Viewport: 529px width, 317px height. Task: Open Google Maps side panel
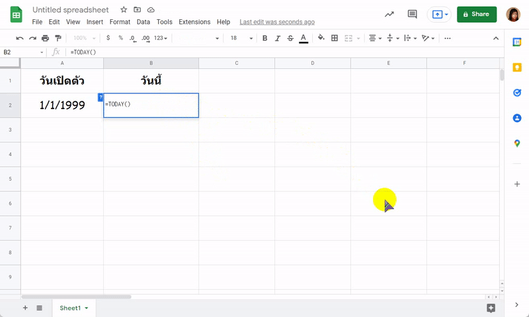pos(517,144)
